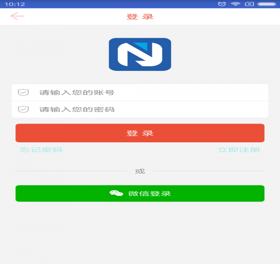Focus the 请输入您的账号 account field
The image size is (280, 264).
coord(140,92)
